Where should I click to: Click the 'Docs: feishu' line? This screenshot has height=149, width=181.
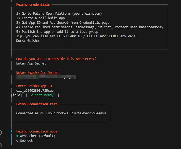pyautogui.click(x=27, y=41)
